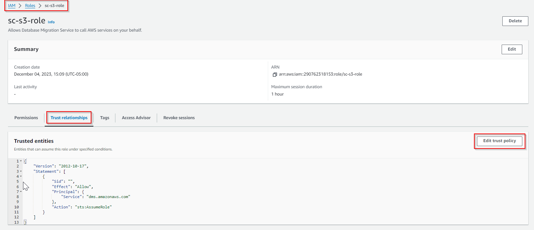Open the Revoke sessions tab
Image resolution: width=534 pixels, height=230 pixels.
tap(179, 118)
